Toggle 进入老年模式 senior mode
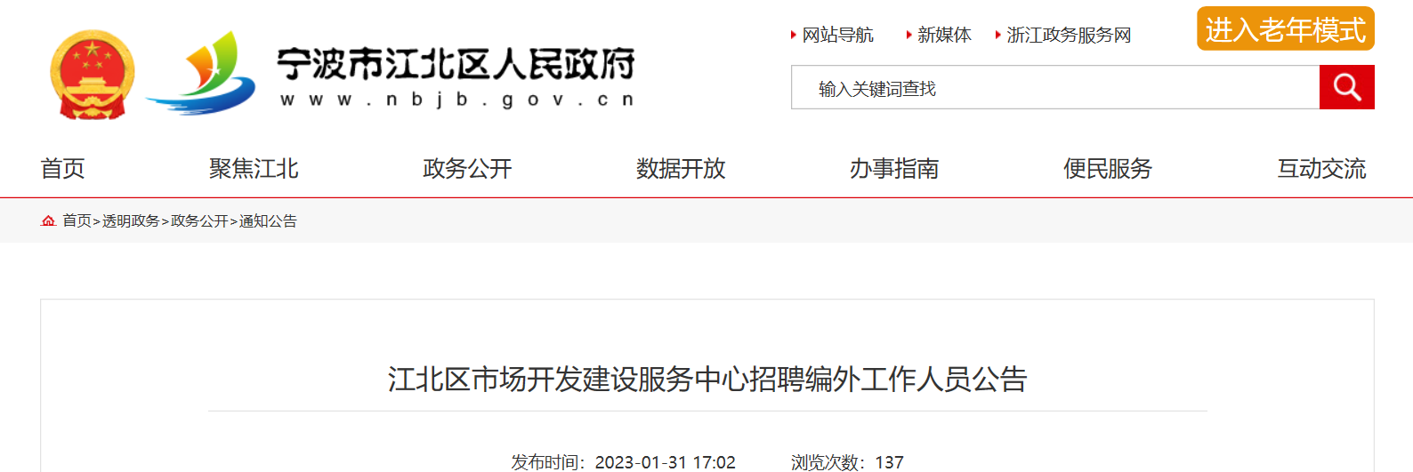This screenshot has height=472, width=1413. pos(1285,29)
